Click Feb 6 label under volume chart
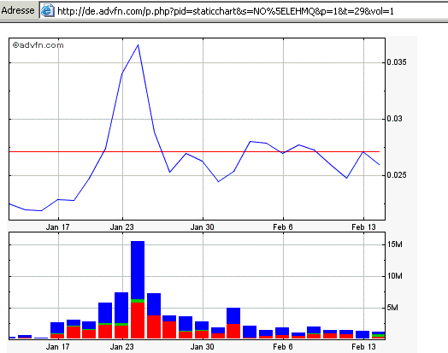This screenshot has height=353, width=448. [283, 347]
